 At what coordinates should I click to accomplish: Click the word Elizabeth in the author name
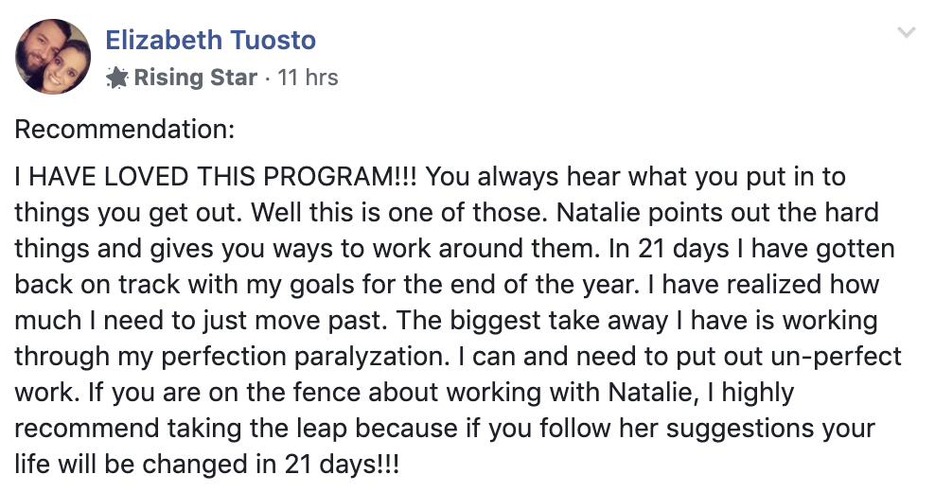(164, 40)
